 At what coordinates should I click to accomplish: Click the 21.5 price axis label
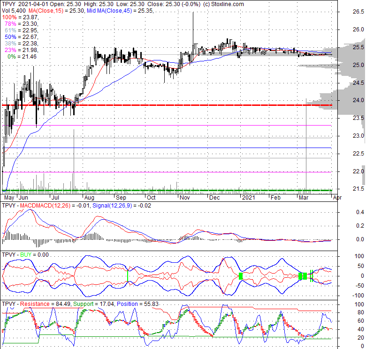pyautogui.click(x=358, y=189)
